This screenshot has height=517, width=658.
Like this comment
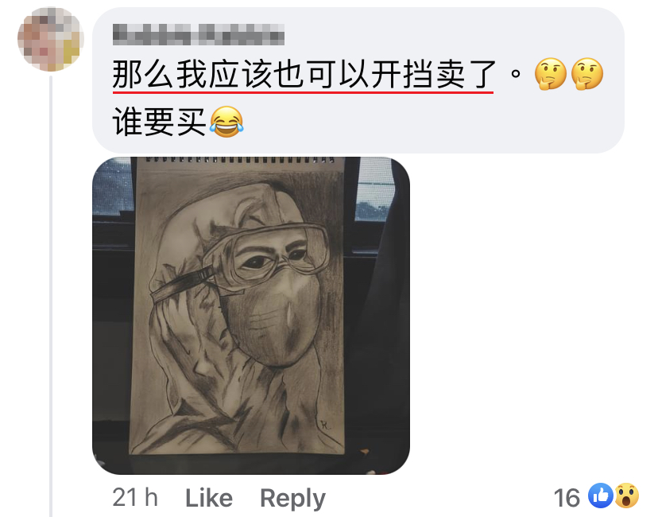pyautogui.click(x=209, y=499)
